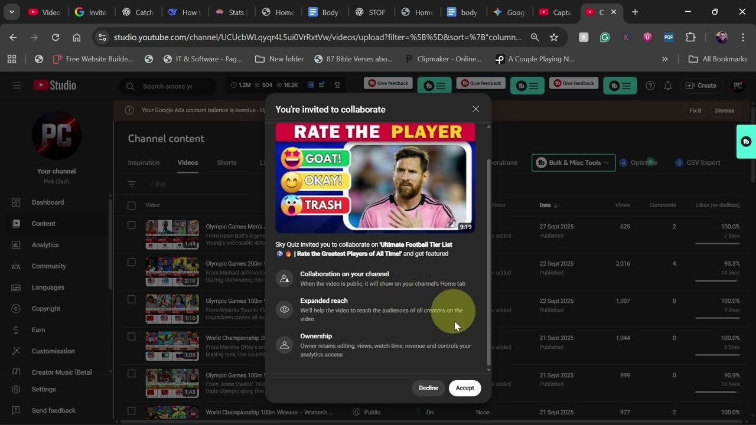The width and height of the screenshot is (756, 425).
Task: Switch to the Shorts tab
Action: coord(227,162)
